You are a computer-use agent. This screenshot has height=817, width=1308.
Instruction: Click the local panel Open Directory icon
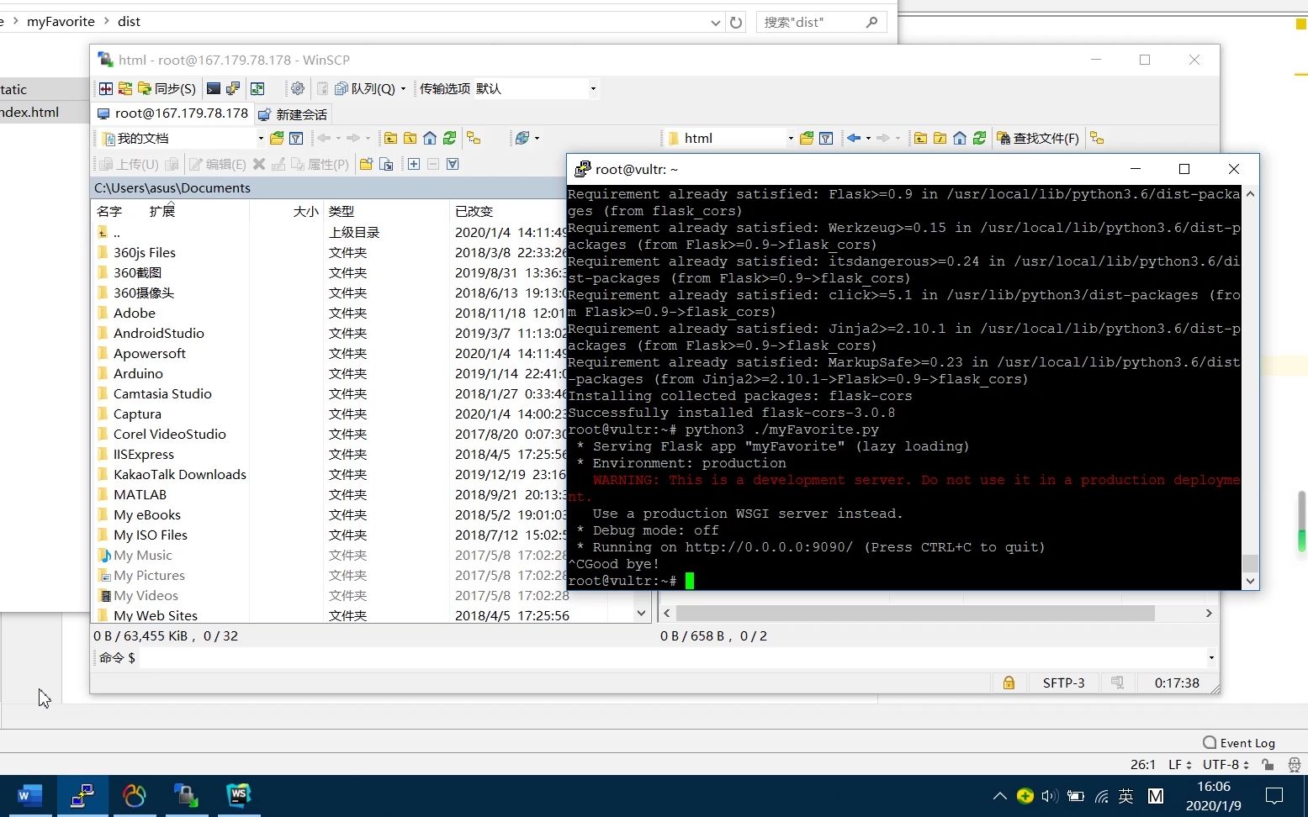(277, 138)
